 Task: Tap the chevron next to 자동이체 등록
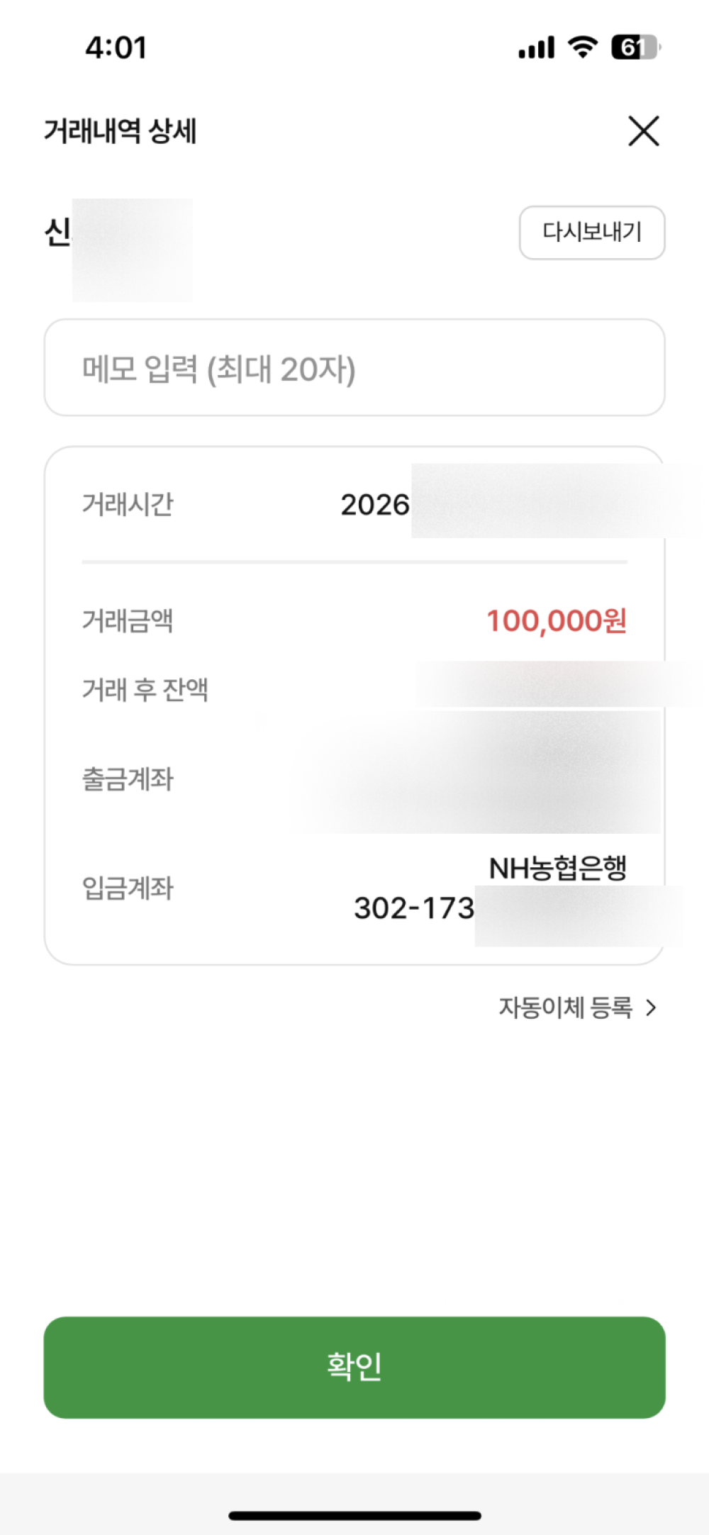click(651, 1007)
